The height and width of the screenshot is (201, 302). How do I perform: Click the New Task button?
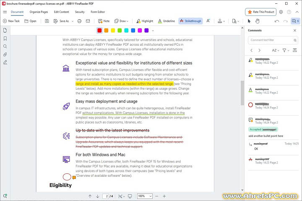11,21
